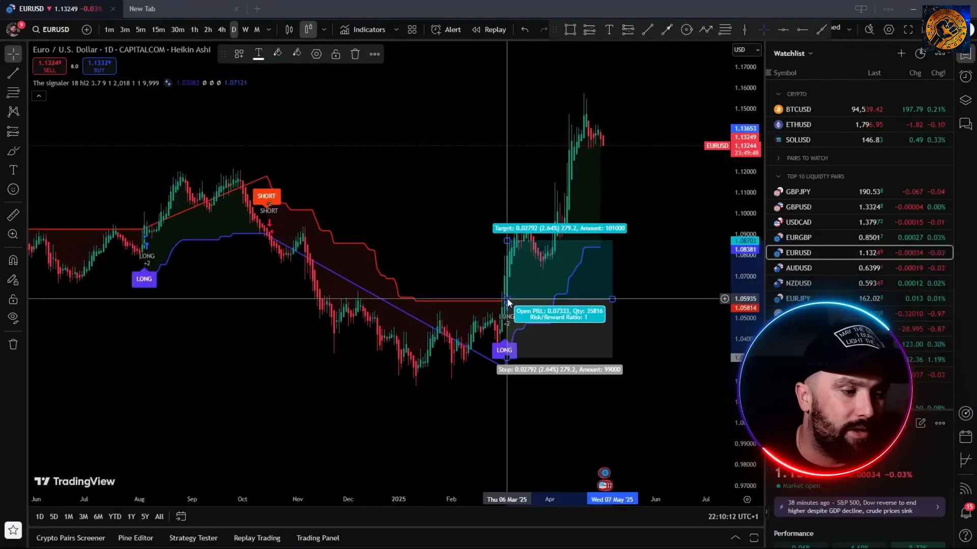Select GBPJPY in the watchlist

point(859,192)
